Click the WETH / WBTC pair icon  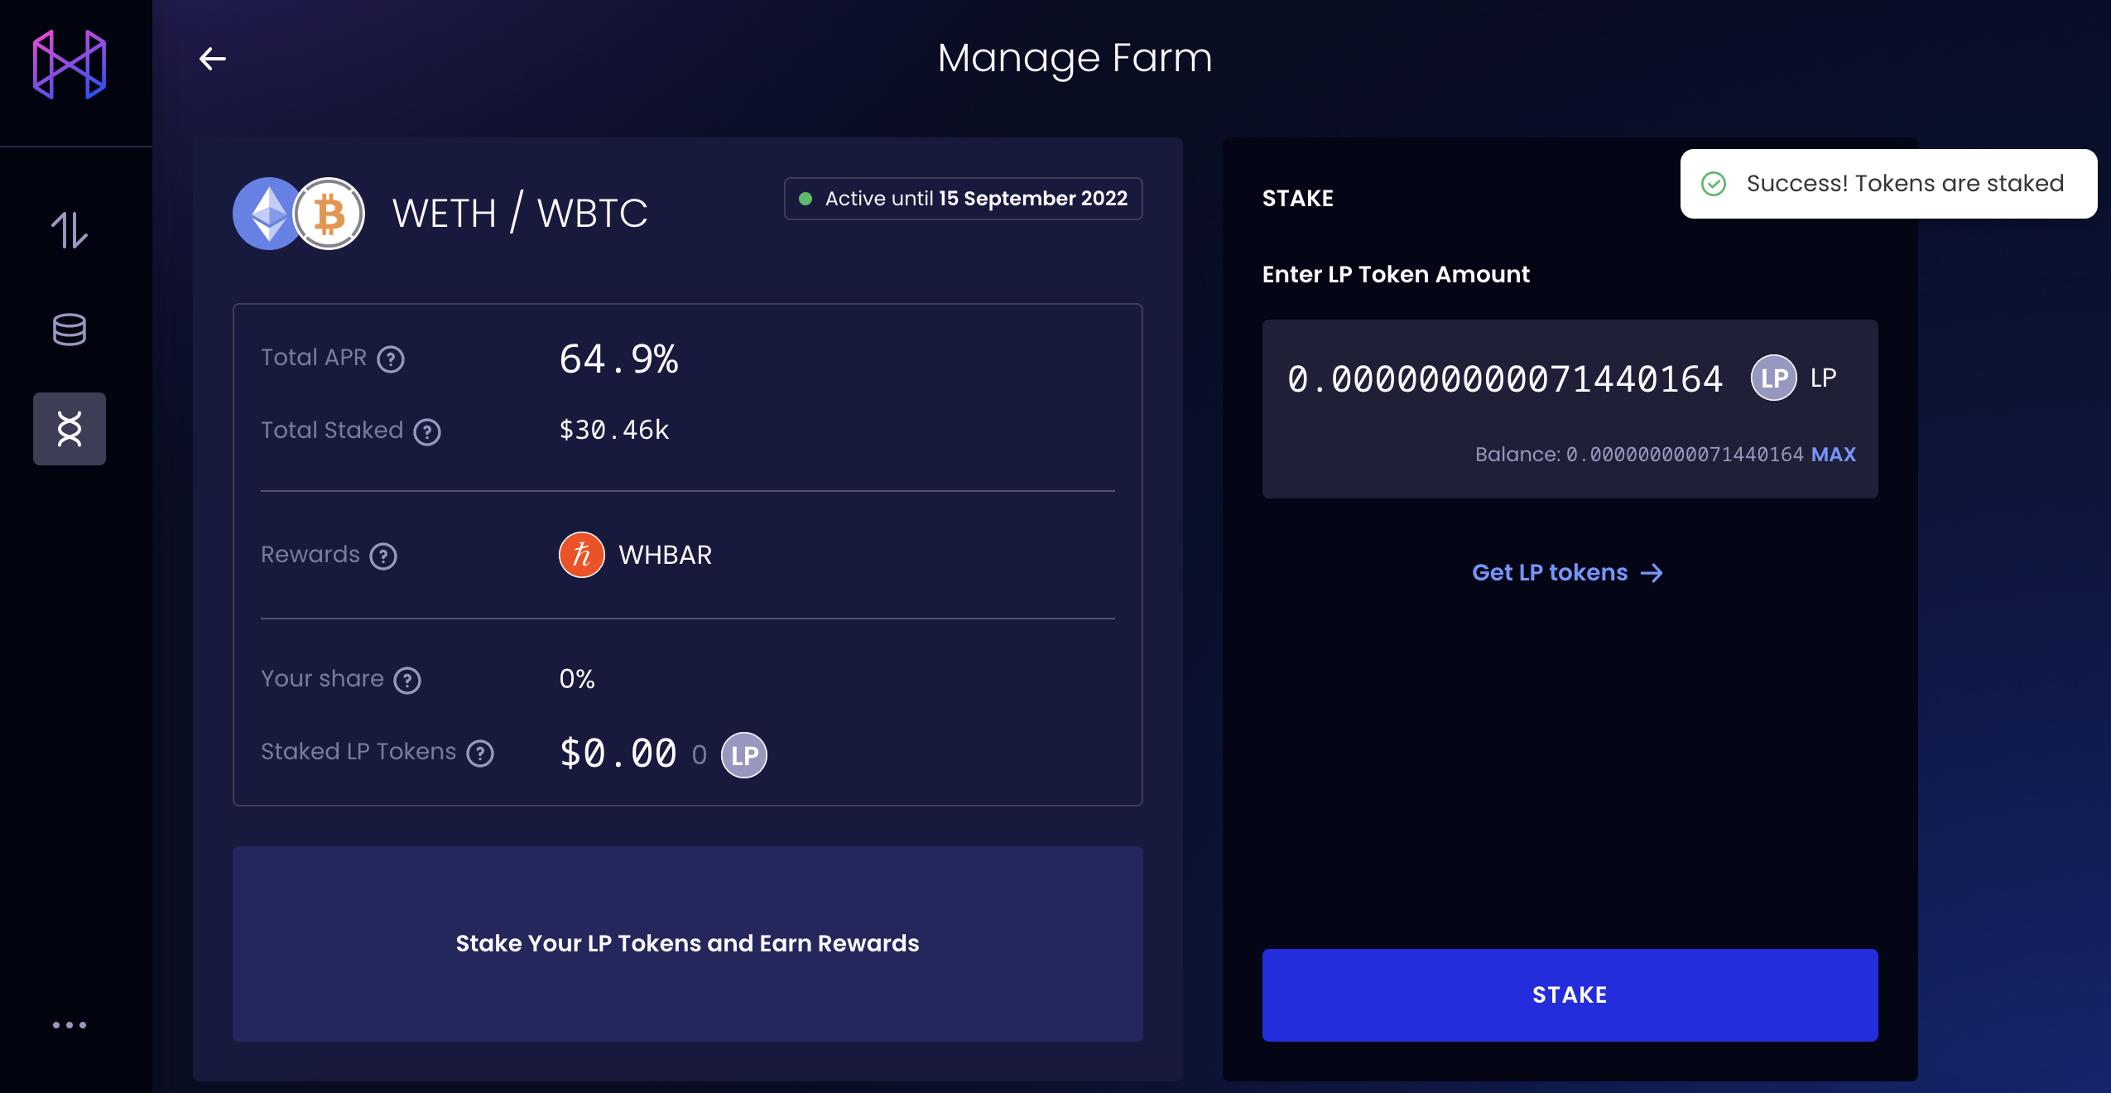coord(299,214)
